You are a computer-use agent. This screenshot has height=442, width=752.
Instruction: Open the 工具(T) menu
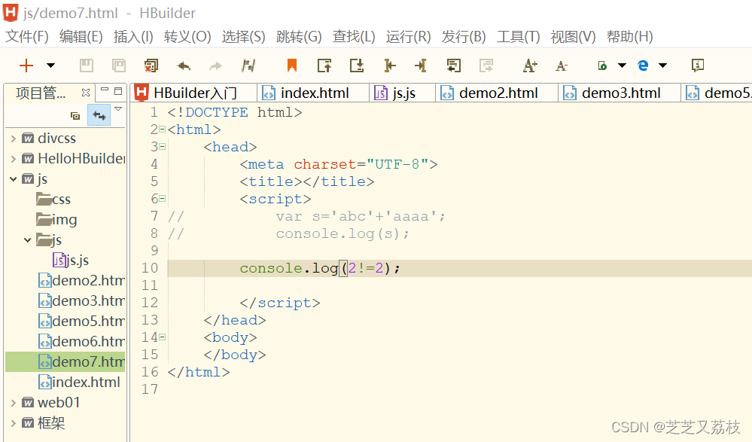[519, 36]
